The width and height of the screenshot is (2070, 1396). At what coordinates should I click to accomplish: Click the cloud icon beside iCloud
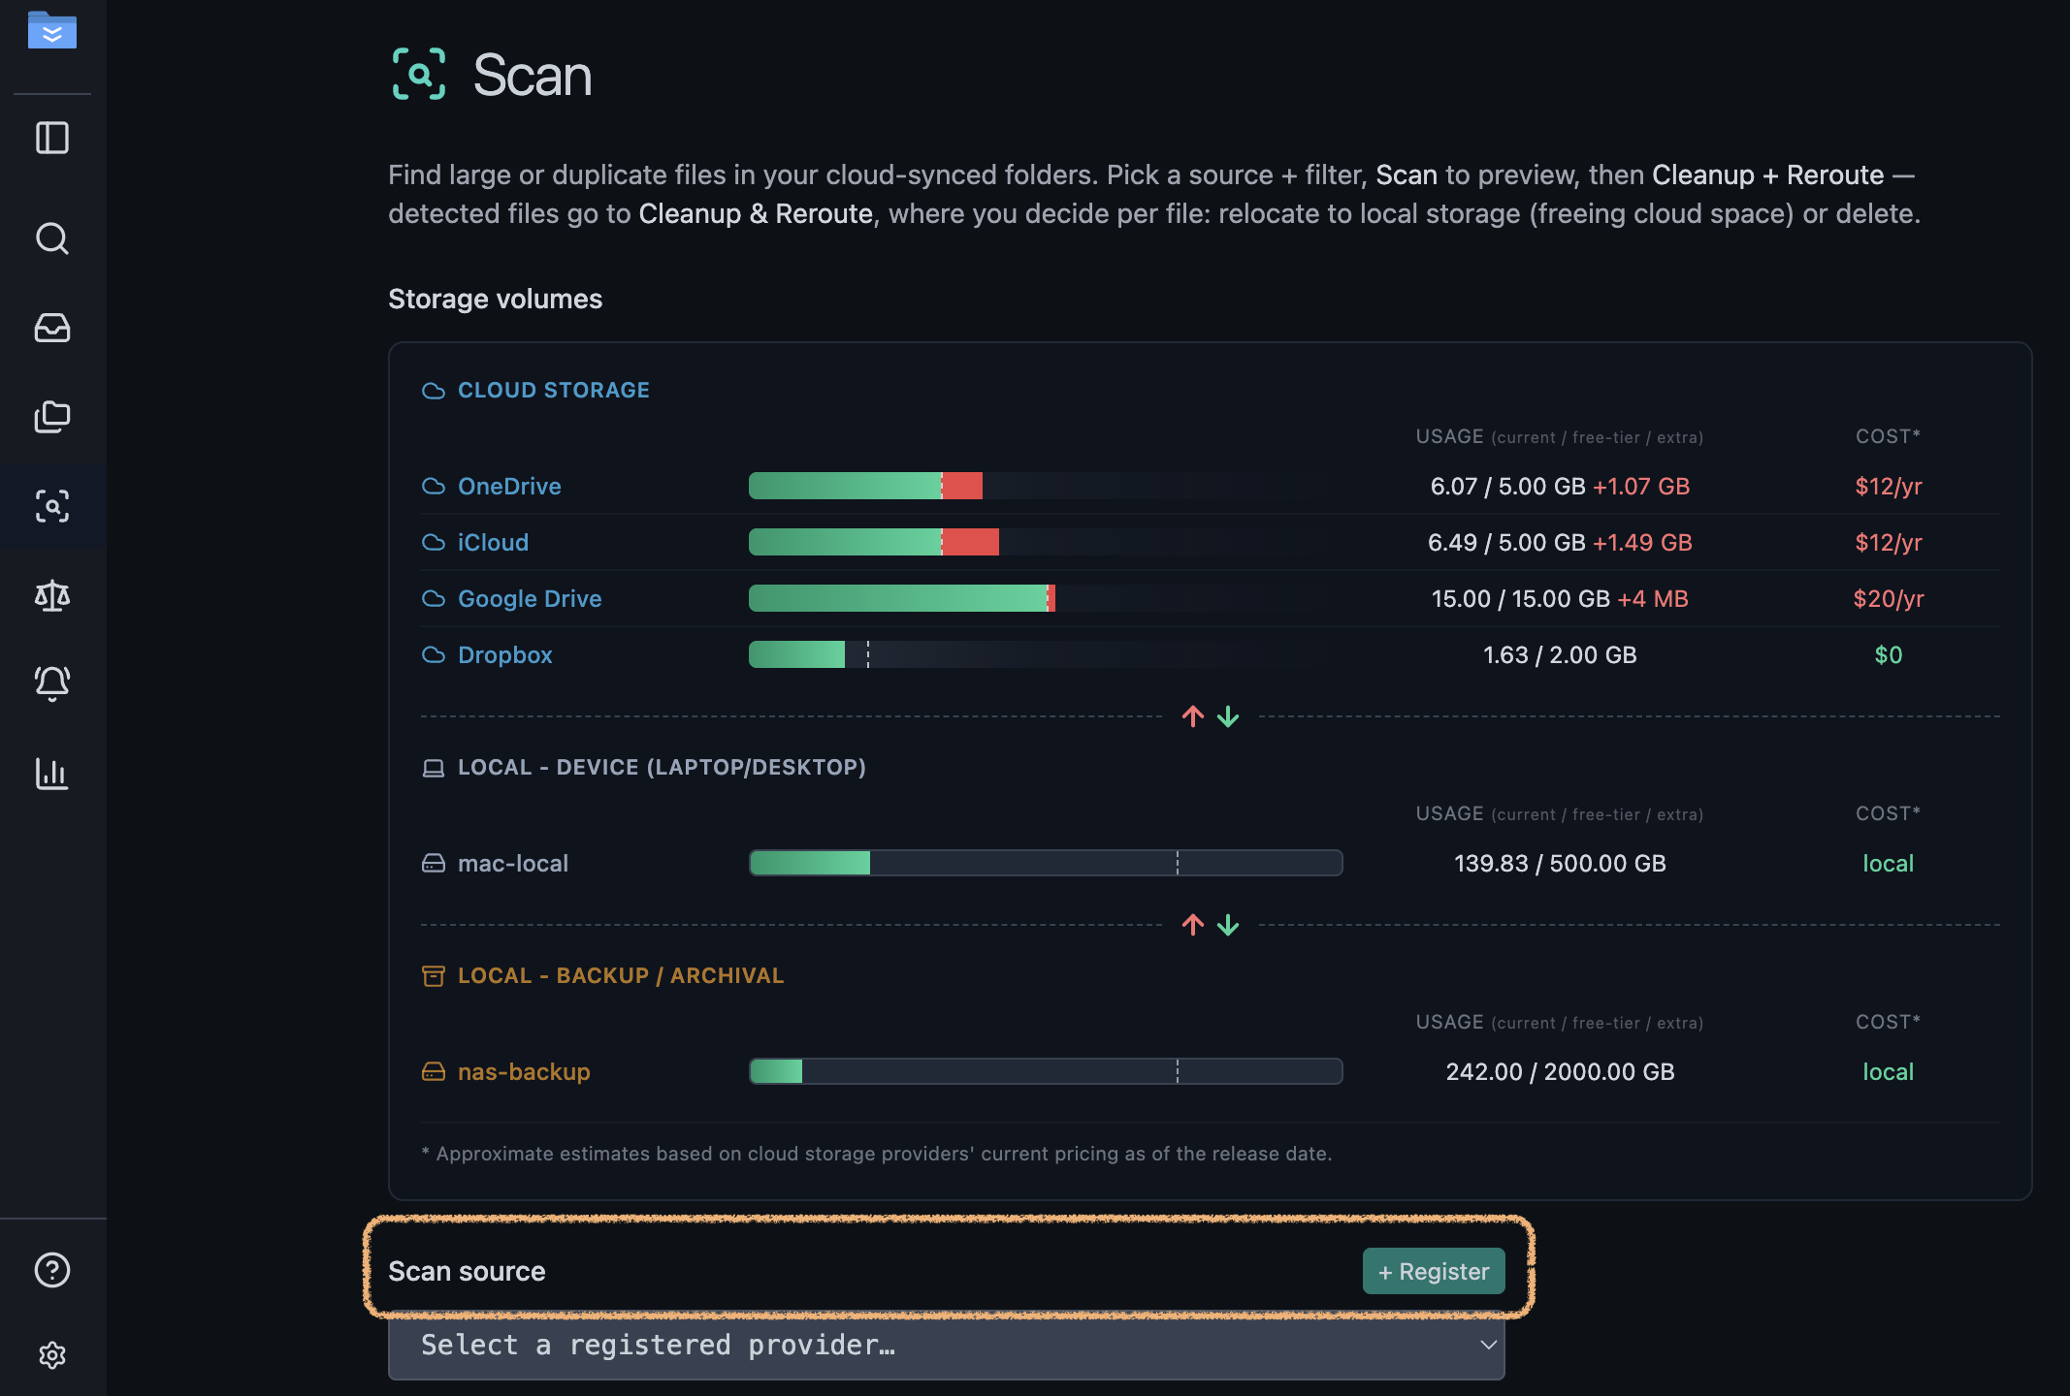(x=434, y=543)
